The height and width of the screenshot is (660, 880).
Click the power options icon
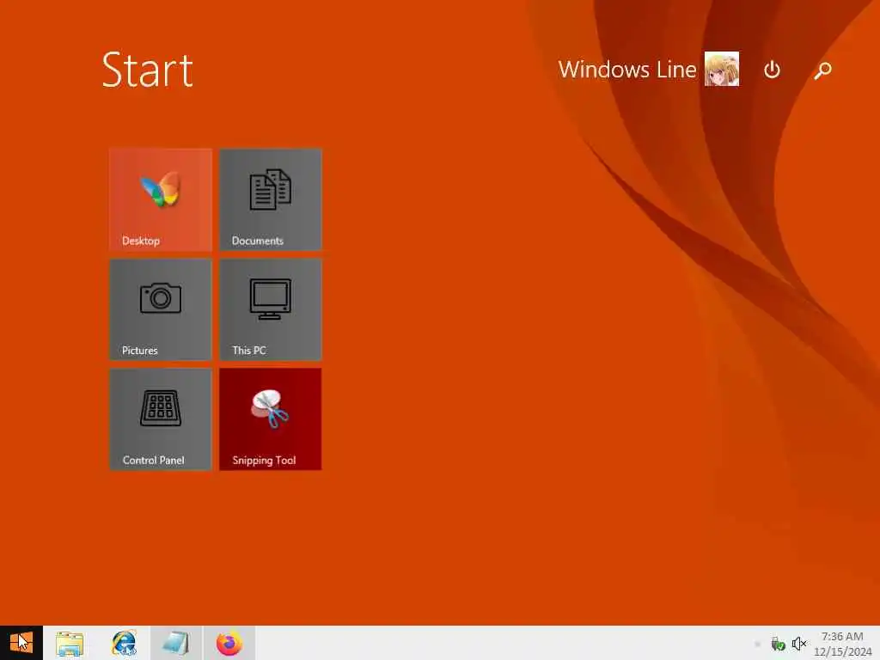773,70
